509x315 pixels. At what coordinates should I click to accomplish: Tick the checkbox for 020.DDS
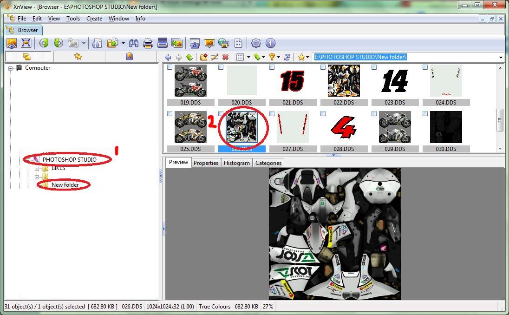221,67
